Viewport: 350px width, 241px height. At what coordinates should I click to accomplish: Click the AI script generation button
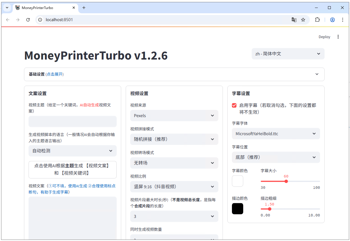(72, 169)
